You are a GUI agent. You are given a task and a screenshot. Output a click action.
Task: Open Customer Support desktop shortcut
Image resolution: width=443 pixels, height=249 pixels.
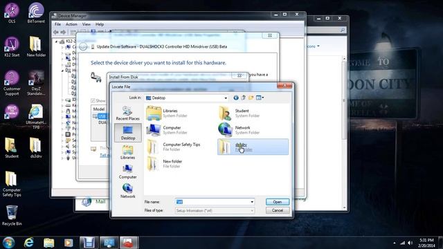tap(12, 83)
